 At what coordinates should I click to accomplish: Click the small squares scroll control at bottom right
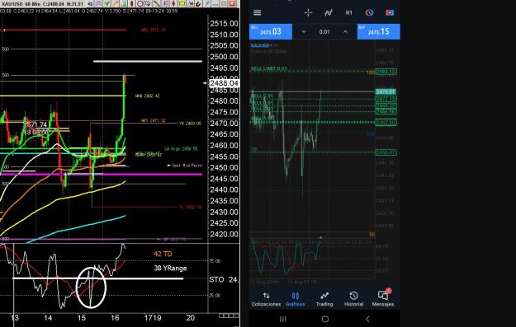point(229,315)
